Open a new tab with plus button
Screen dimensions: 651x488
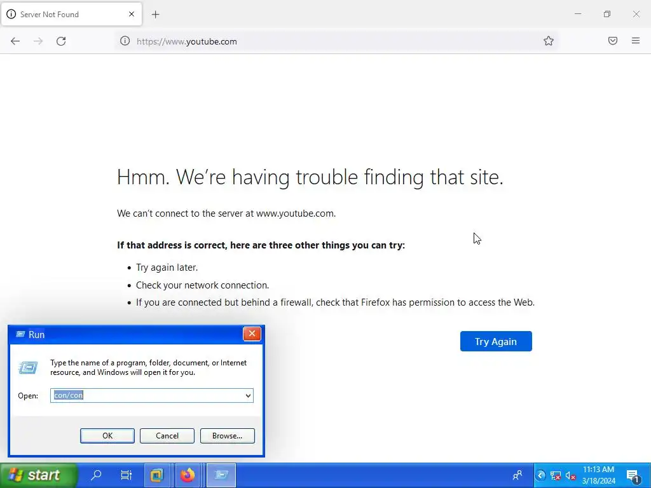155,15
